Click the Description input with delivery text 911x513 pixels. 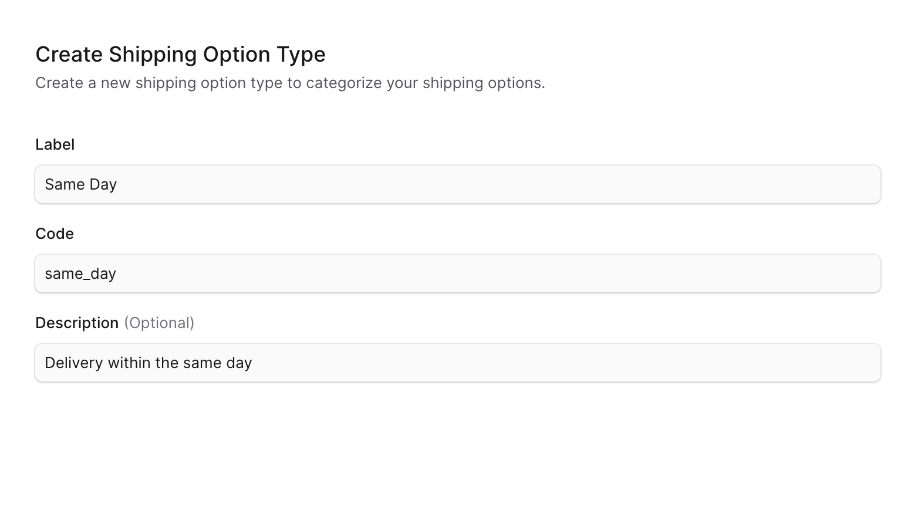pyautogui.click(x=458, y=362)
